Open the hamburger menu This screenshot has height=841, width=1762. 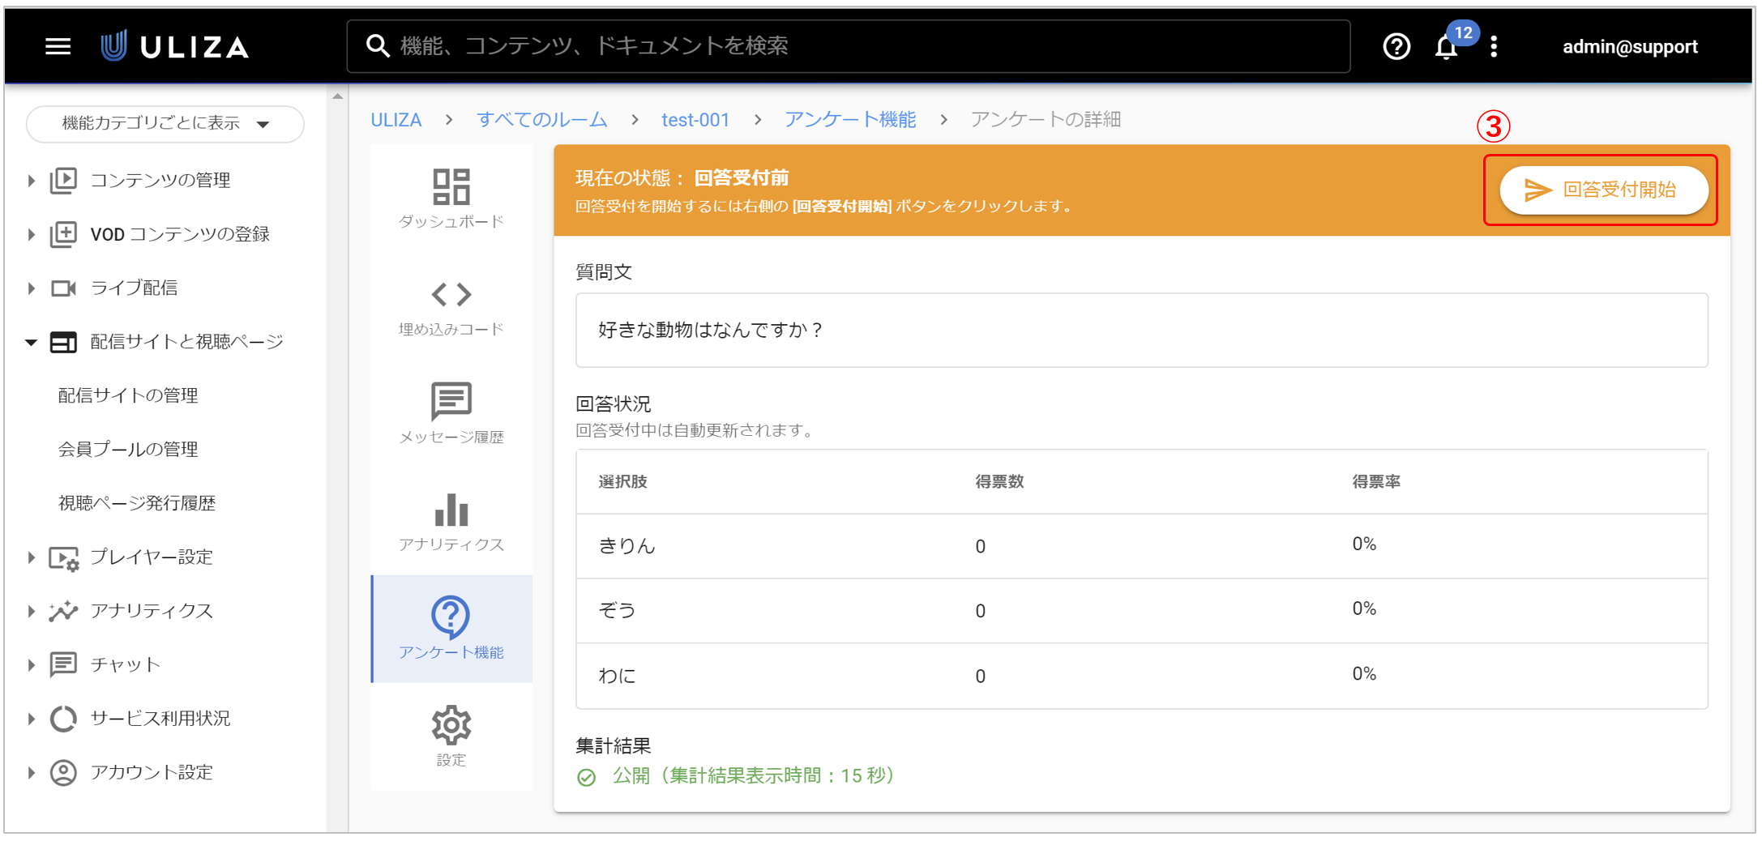58,46
